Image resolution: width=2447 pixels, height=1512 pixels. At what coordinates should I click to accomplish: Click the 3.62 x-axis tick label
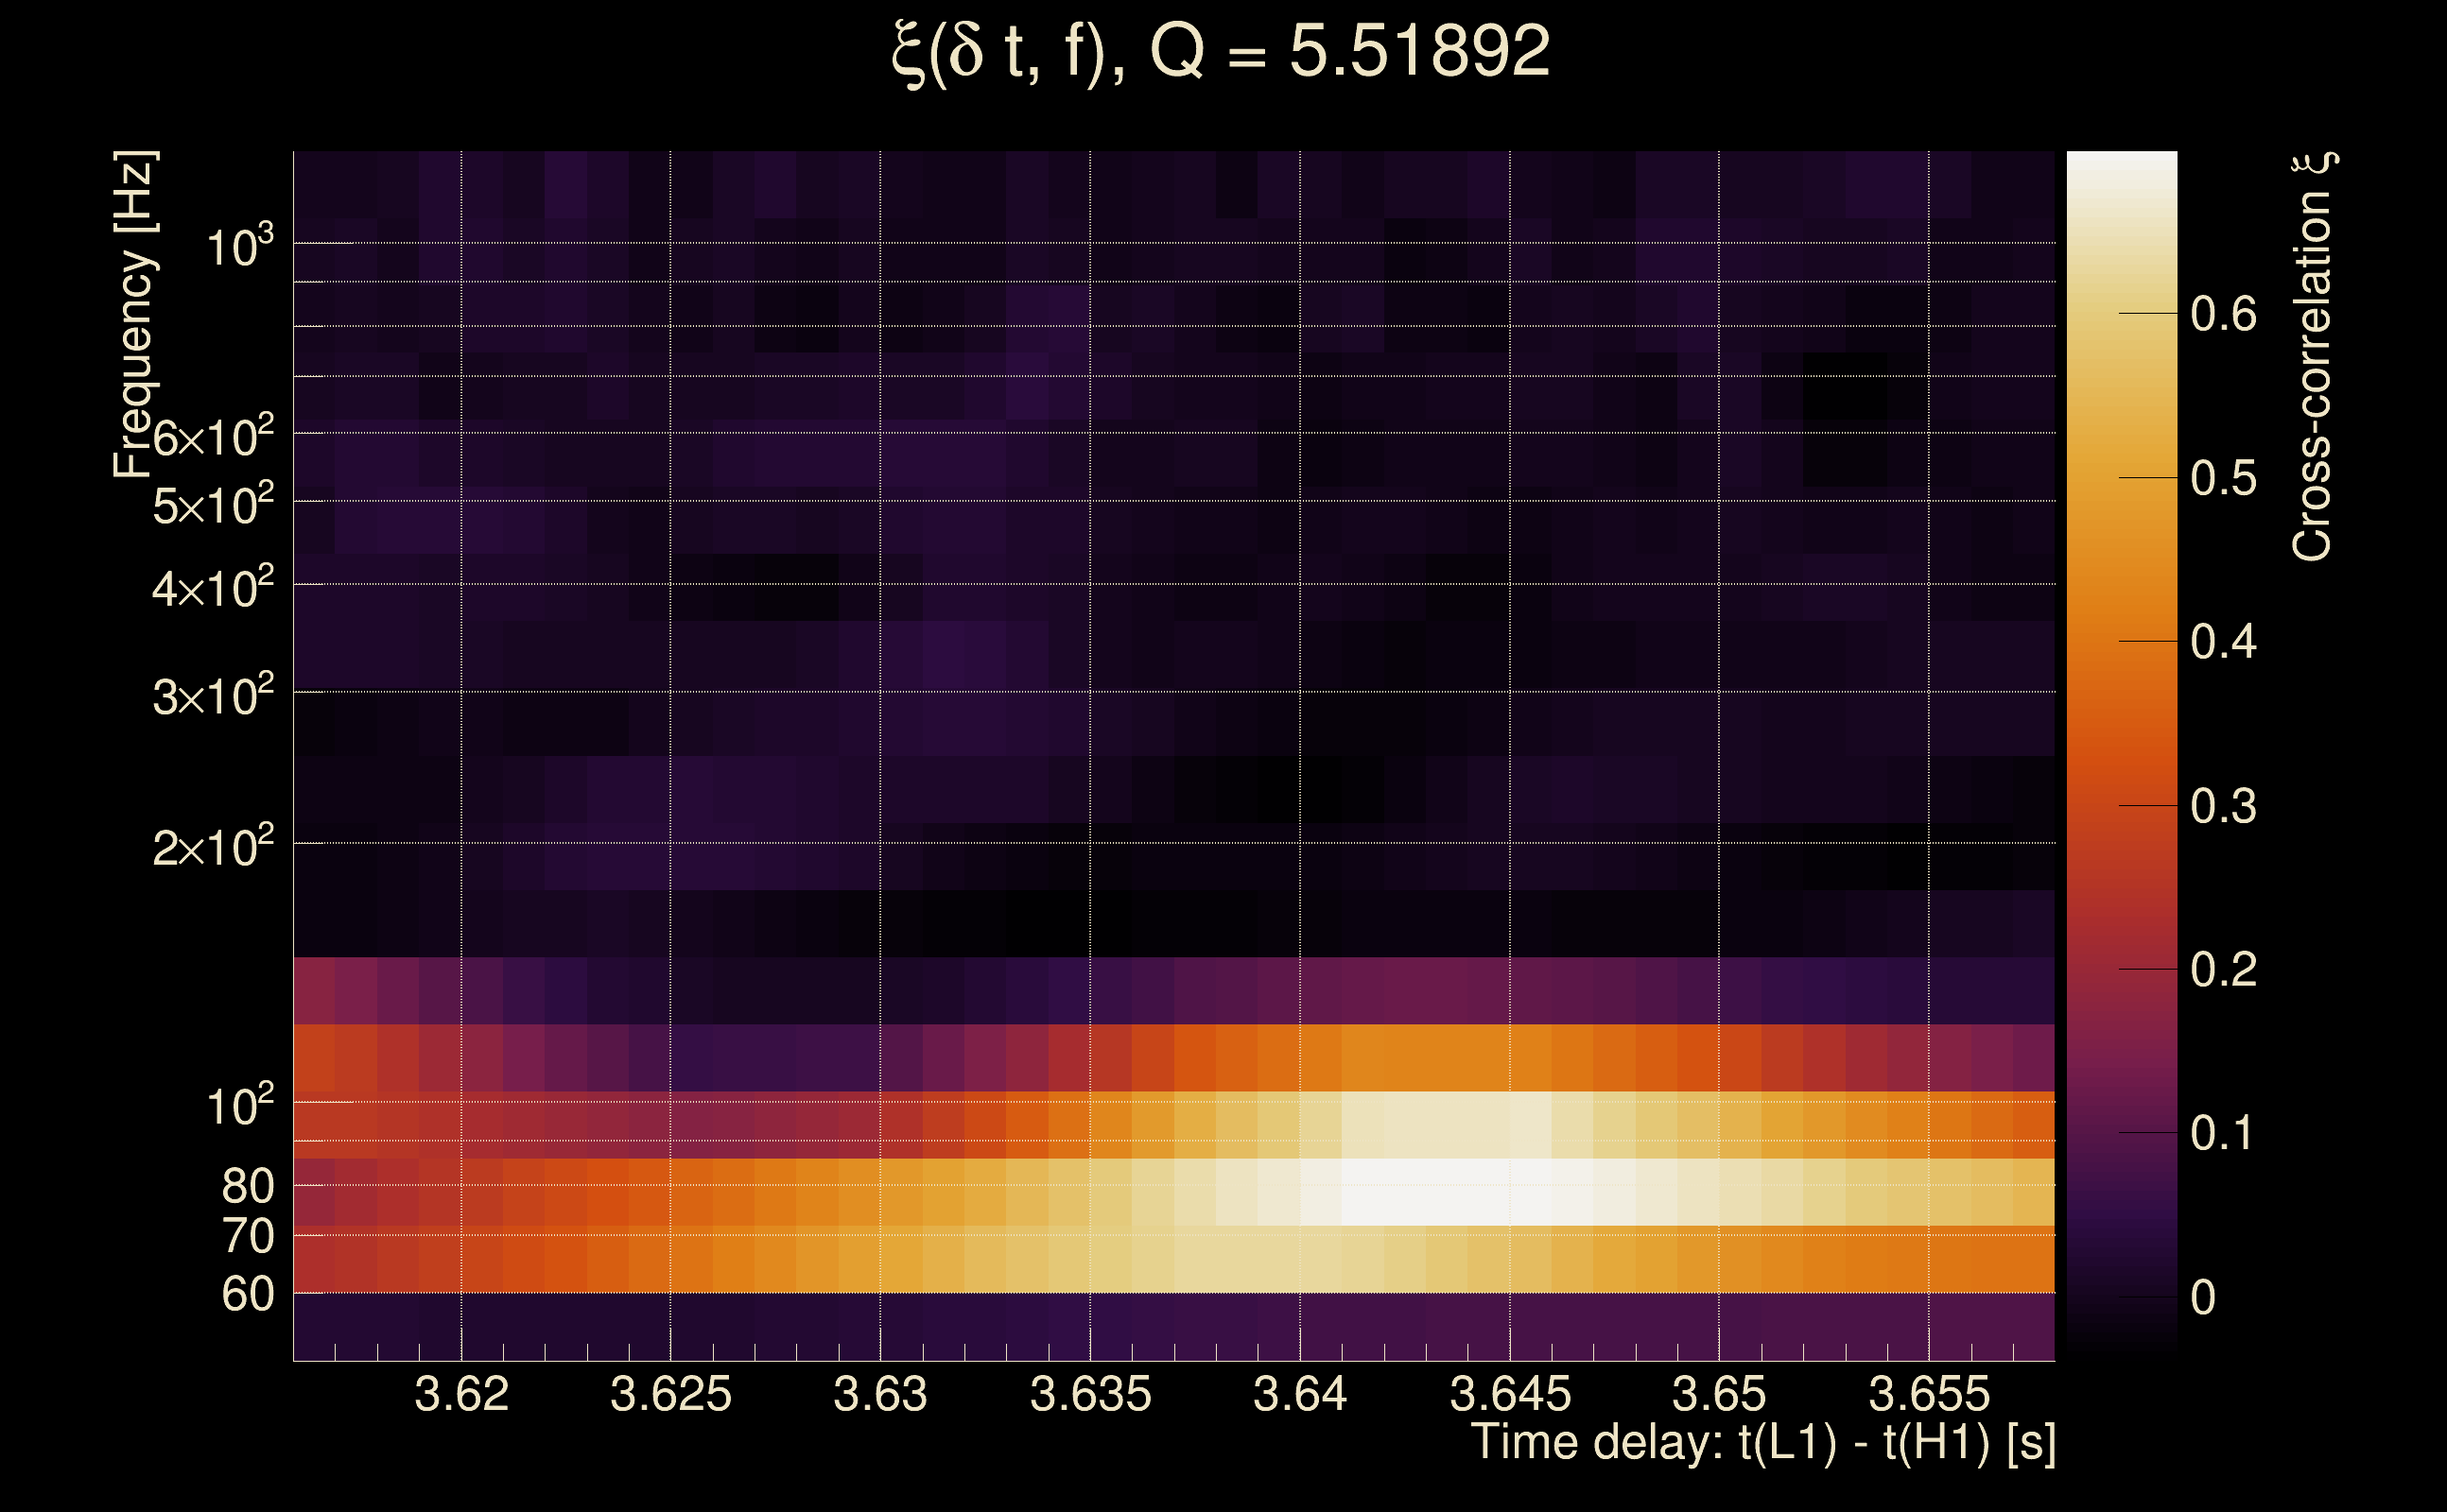click(461, 1394)
